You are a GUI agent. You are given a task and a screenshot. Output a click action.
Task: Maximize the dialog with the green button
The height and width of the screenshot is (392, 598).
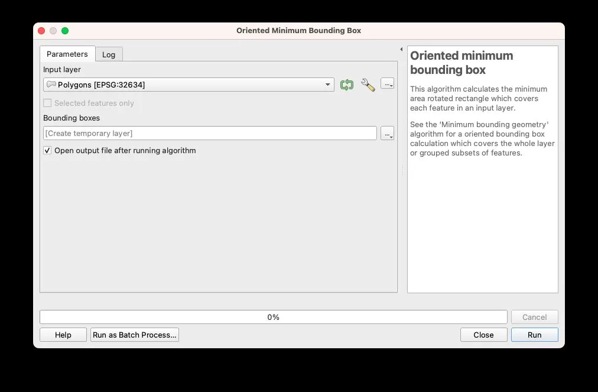pyautogui.click(x=65, y=31)
